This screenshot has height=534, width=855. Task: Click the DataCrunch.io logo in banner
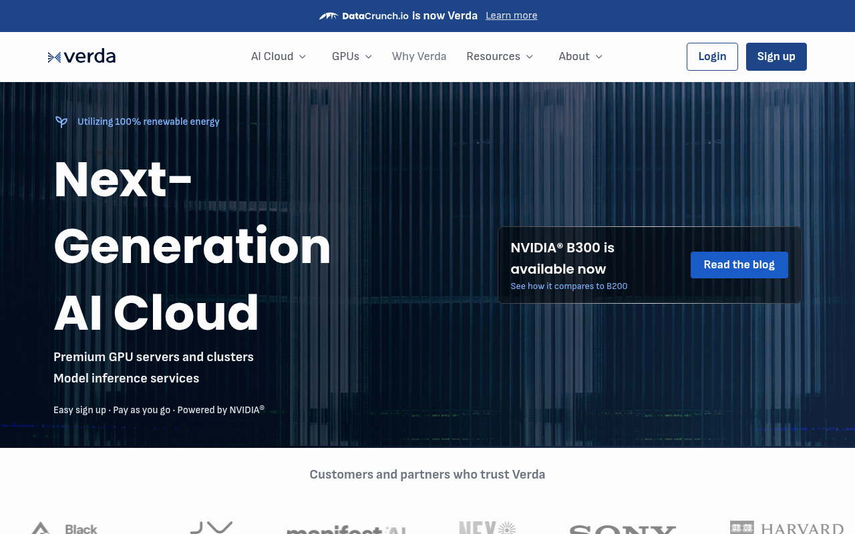pyautogui.click(x=364, y=16)
